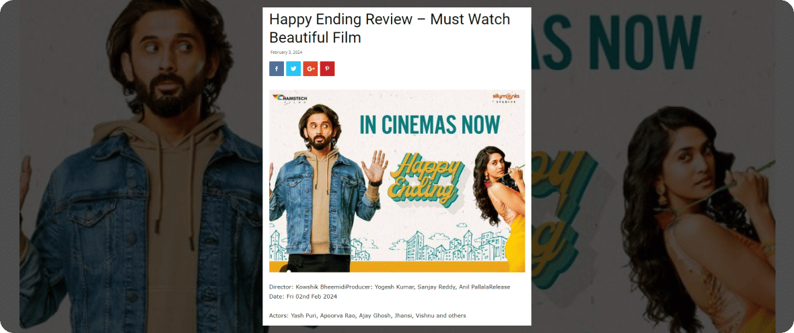Pin the article using Pinterest icon

point(327,69)
